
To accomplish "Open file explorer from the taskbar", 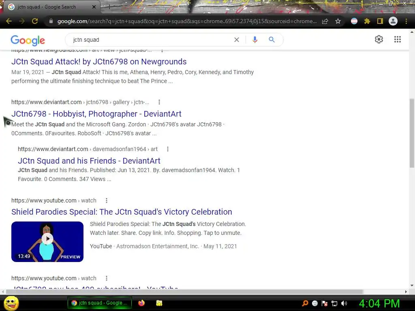I will click(159, 303).
